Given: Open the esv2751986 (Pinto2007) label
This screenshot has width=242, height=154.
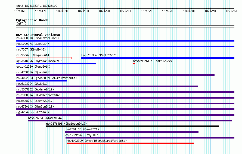Looking at the screenshot, I should tap(98, 55).
